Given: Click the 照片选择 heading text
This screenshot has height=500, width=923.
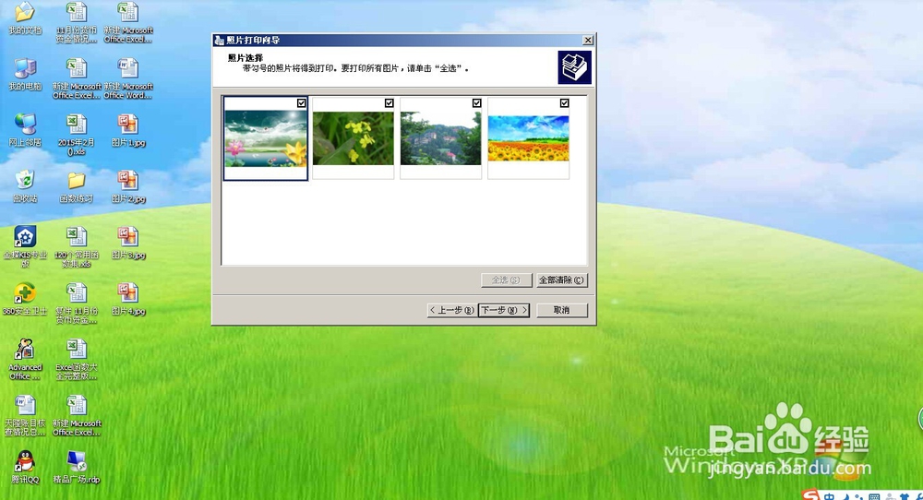Looking at the screenshot, I should 246,57.
